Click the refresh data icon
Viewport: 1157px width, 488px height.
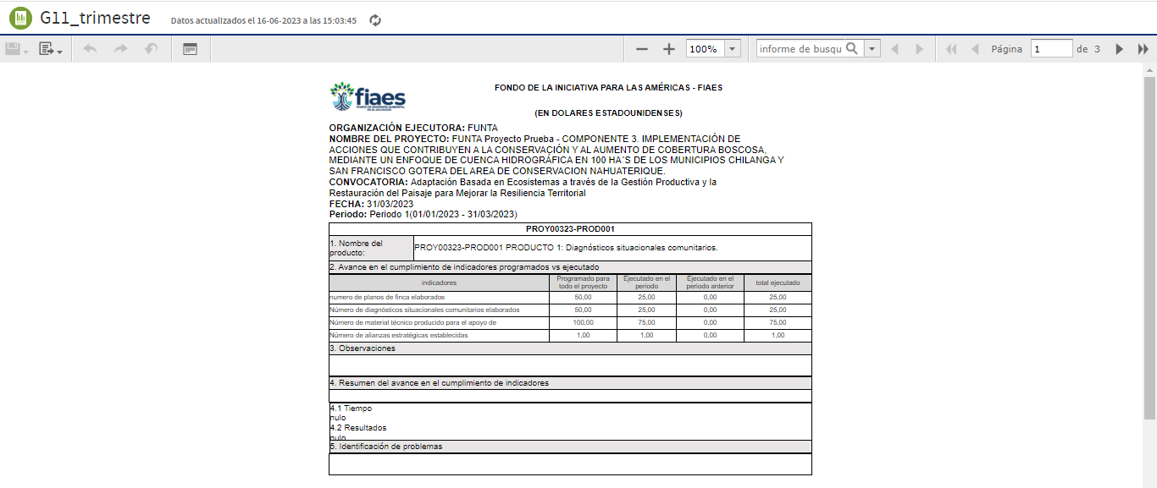pyautogui.click(x=375, y=20)
